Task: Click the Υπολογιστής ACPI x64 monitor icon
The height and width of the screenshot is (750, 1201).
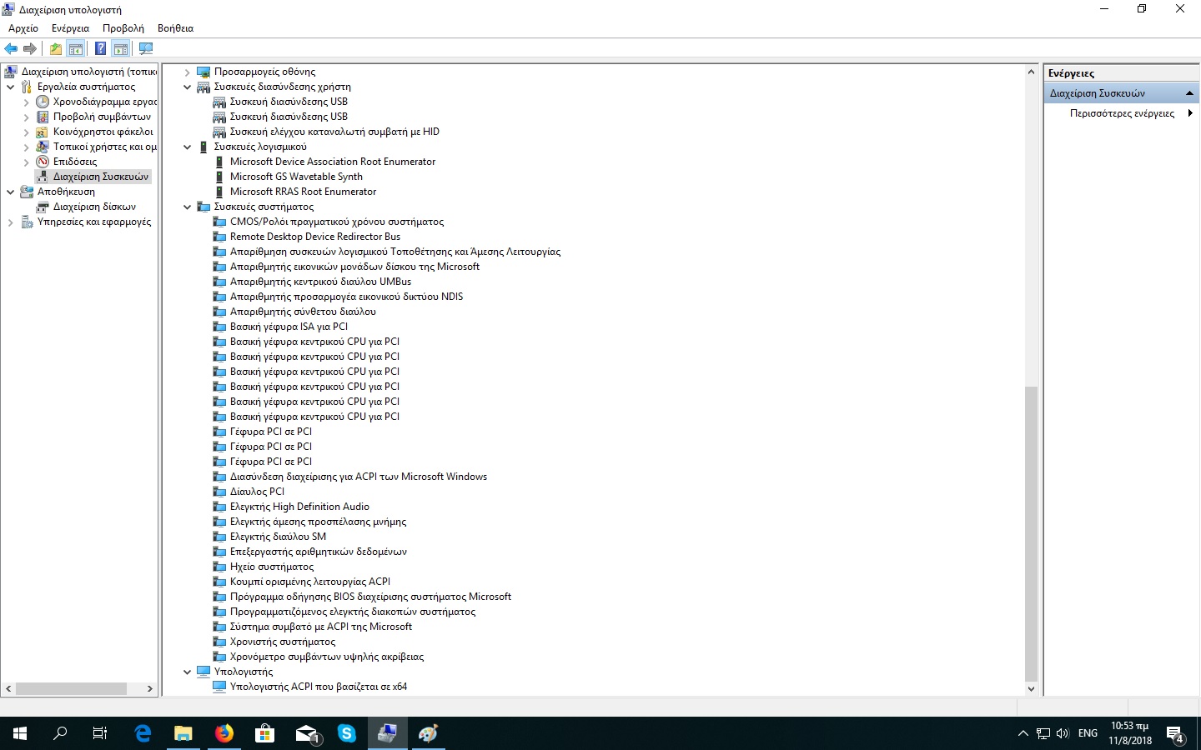Action: pyautogui.click(x=219, y=687)
